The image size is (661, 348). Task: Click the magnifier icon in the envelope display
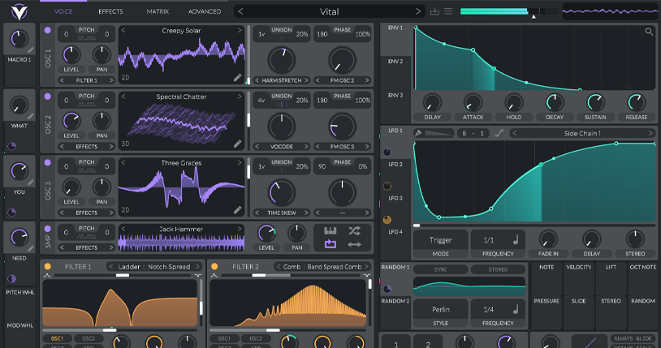[x=649, y=32]
